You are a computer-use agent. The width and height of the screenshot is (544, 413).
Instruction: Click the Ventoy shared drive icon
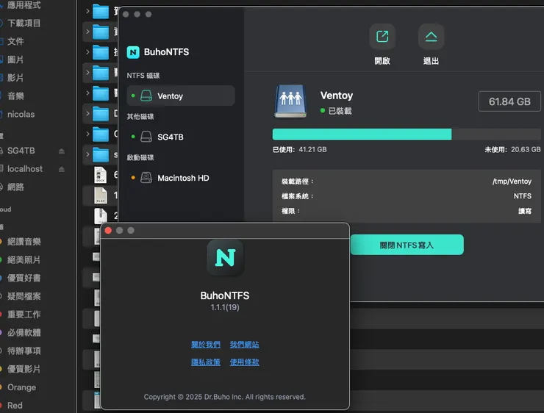[290, 101]
